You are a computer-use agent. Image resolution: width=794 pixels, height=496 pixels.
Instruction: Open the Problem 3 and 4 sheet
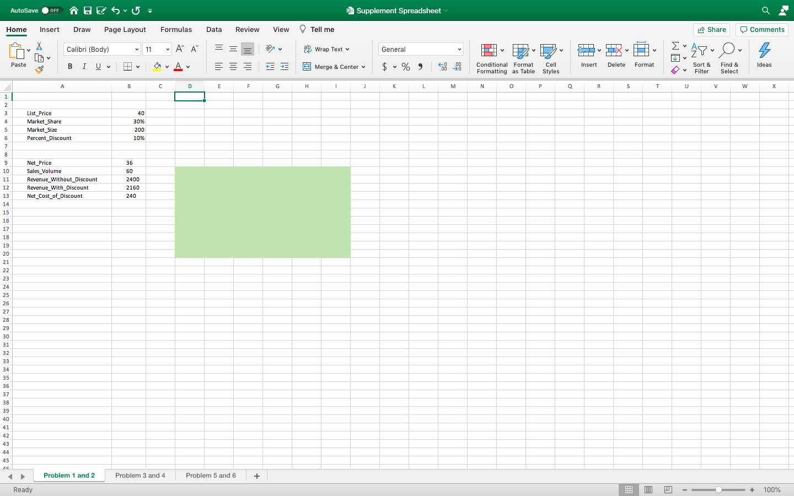(140, 476)
